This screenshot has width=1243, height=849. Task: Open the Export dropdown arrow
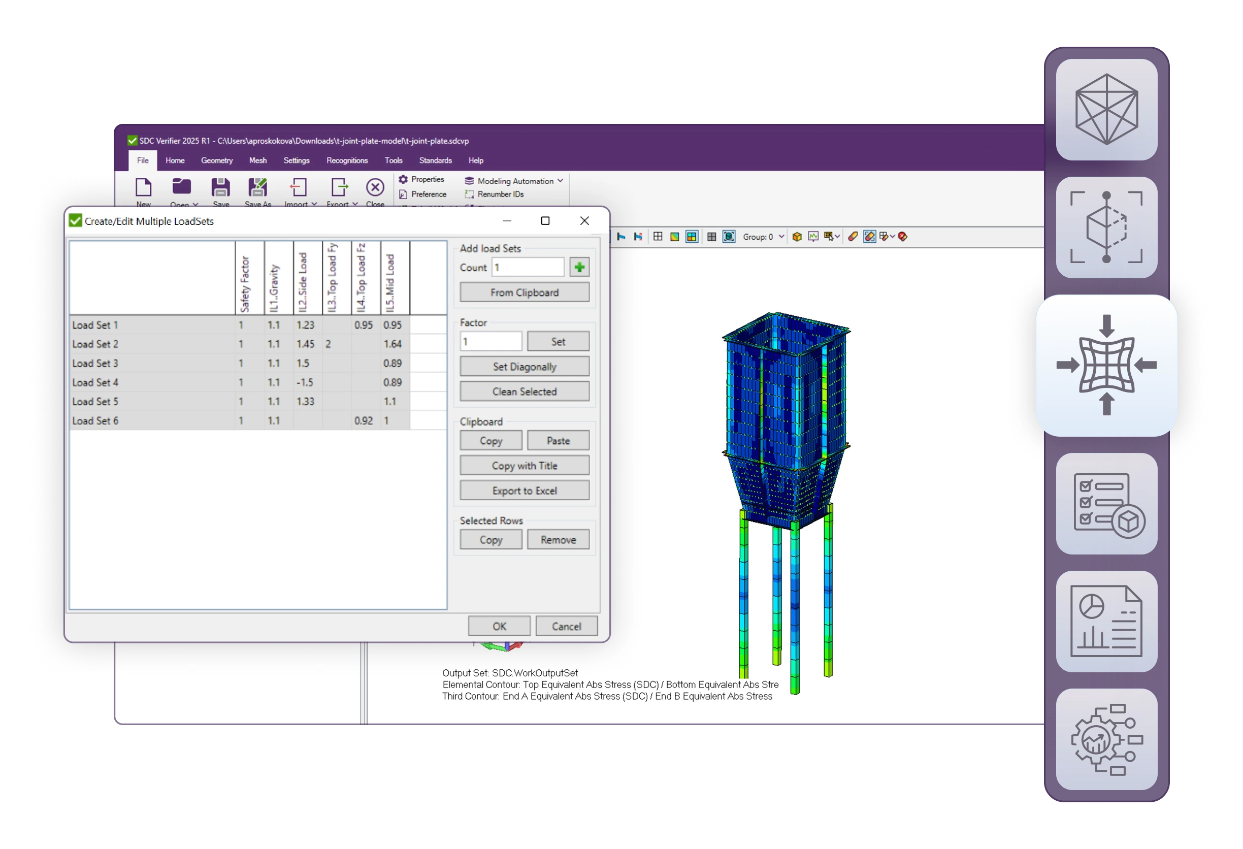click(x=354, y=204)
